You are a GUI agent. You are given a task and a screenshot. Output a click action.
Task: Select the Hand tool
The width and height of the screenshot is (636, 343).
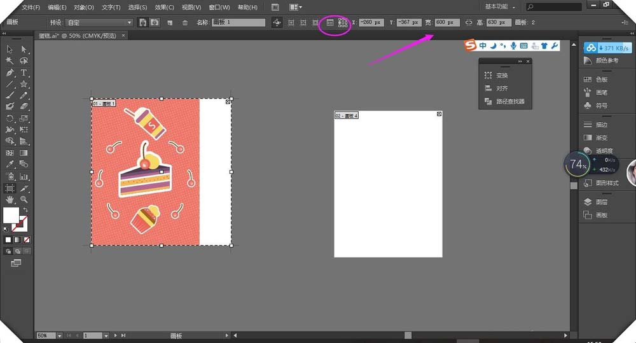click(10, 200)
